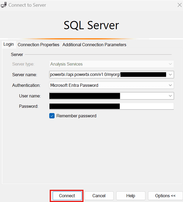
Task: Open Help for this dialog
Action: coord(131,196)
